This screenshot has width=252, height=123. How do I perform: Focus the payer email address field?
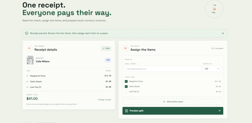pyautogui.click(x=163, y=69)
